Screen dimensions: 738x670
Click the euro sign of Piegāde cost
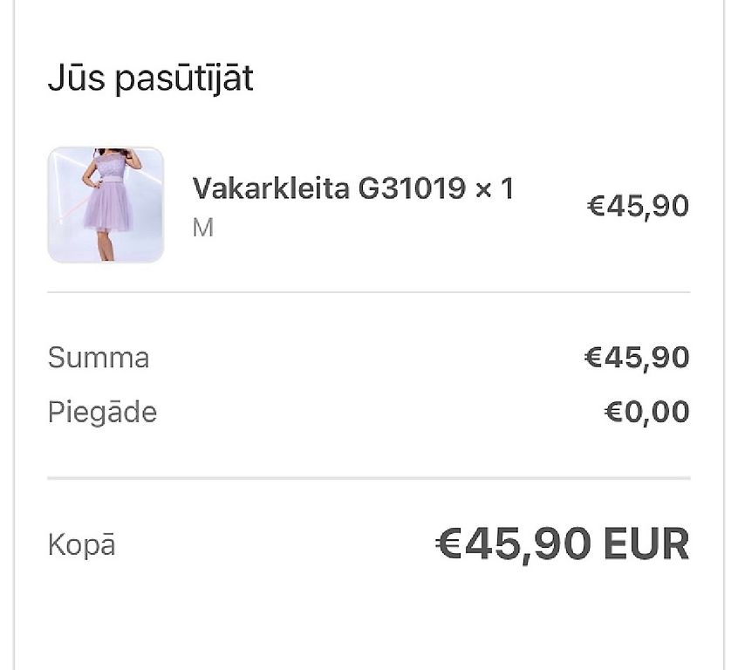pyautogui.click(x=612, y=412)
